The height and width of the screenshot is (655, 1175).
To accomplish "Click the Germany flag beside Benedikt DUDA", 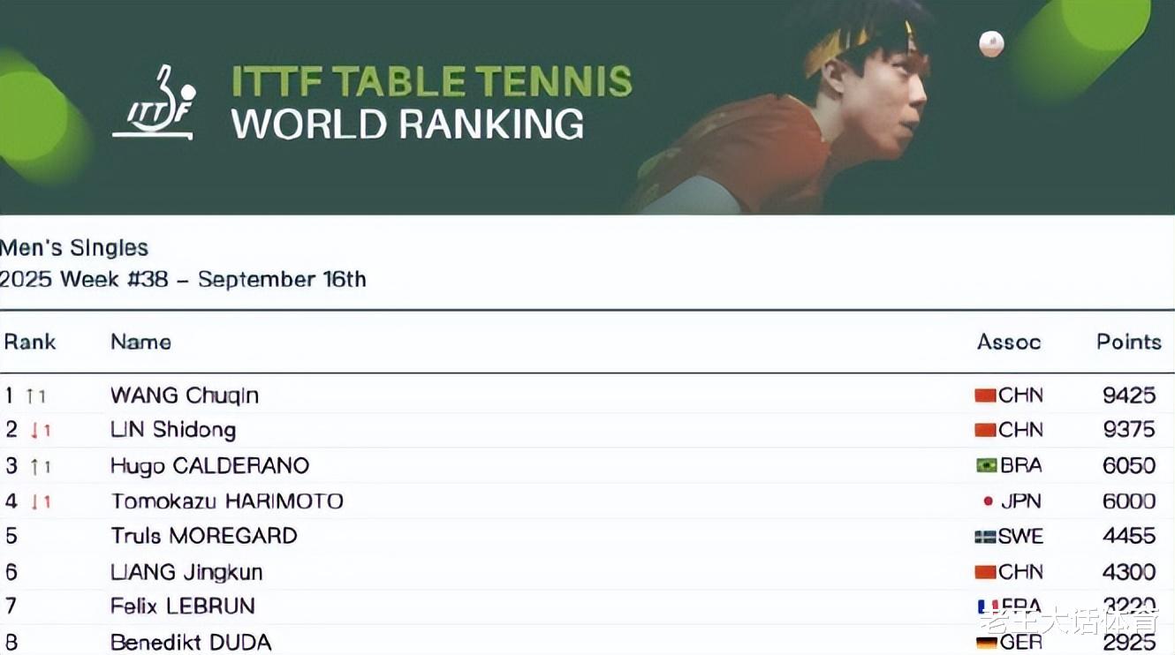I will click(986, 643).
